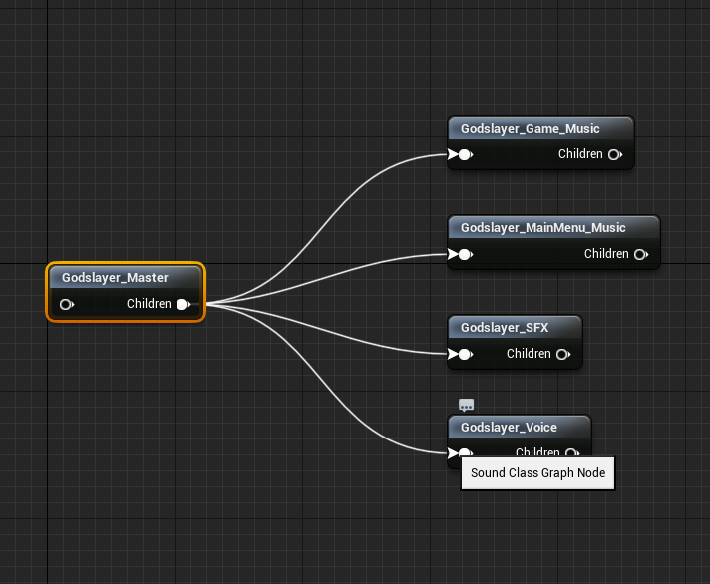
Task: Select the Godslayer_SFX node title
Action: coord(505,328)
